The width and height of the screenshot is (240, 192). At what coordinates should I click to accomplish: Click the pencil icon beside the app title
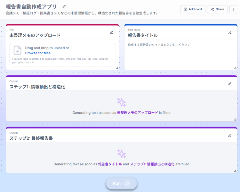[64, 6]
